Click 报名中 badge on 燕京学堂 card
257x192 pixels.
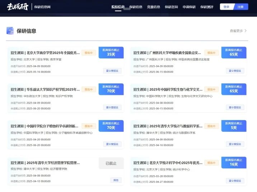pyautogui.click(x=89, y=53)
